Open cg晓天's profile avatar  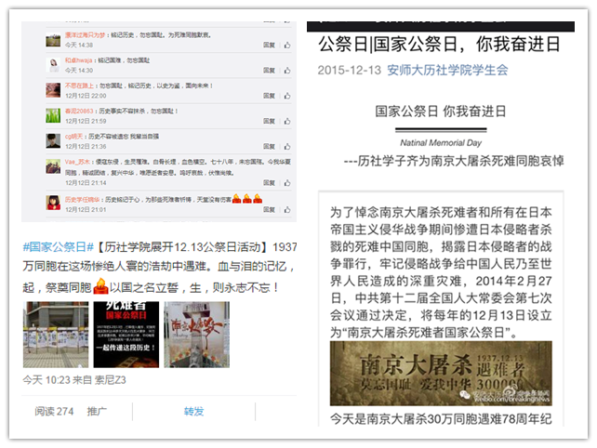[x=54, y=140]
